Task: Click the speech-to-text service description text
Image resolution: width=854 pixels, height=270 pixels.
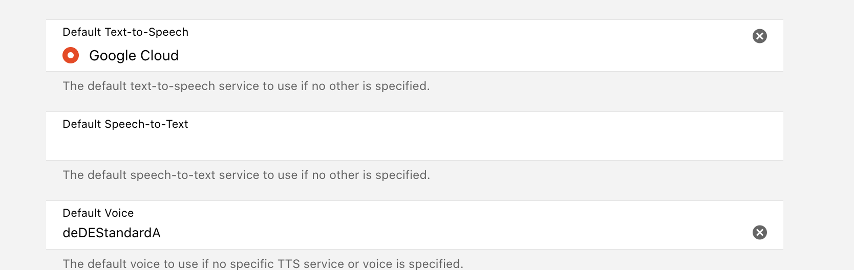Action: point(246,175)
